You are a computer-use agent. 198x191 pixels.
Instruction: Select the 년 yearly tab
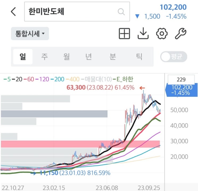pos(88,56)
